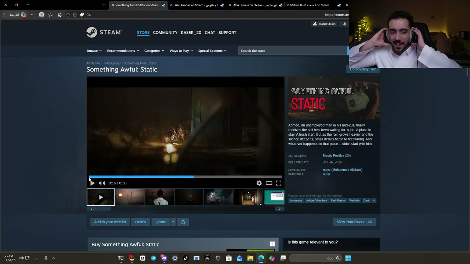The image size is (470, 264).
Task: Open Telegram from the taskbar
Action: tap(153, 258)
